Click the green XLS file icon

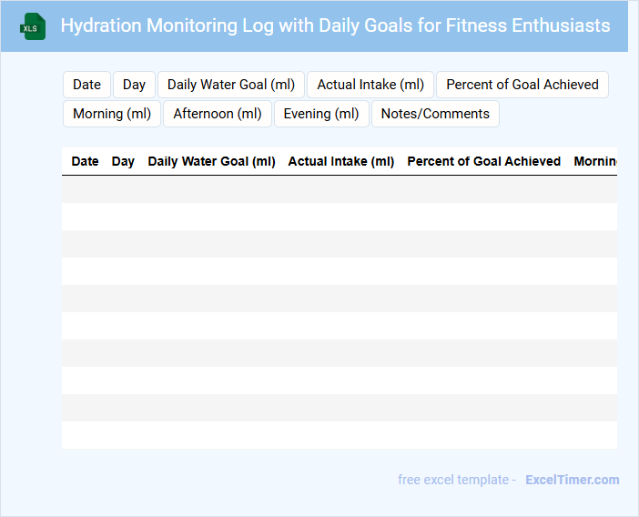click(33, 27)
